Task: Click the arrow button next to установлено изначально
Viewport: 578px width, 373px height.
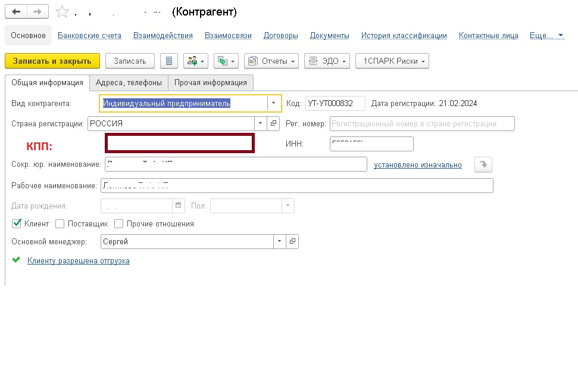Action: point(483,165)
